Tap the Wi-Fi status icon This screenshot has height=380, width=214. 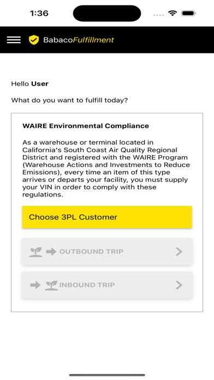coord(173,13)
